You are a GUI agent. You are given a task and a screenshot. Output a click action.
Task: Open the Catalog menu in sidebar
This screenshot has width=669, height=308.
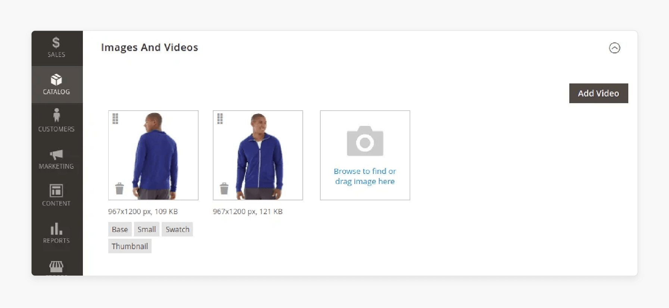click(x=57, y=85)
